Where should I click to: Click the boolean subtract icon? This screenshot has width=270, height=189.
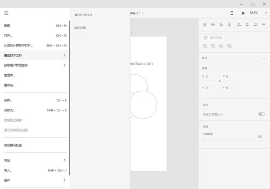(213, 46)
